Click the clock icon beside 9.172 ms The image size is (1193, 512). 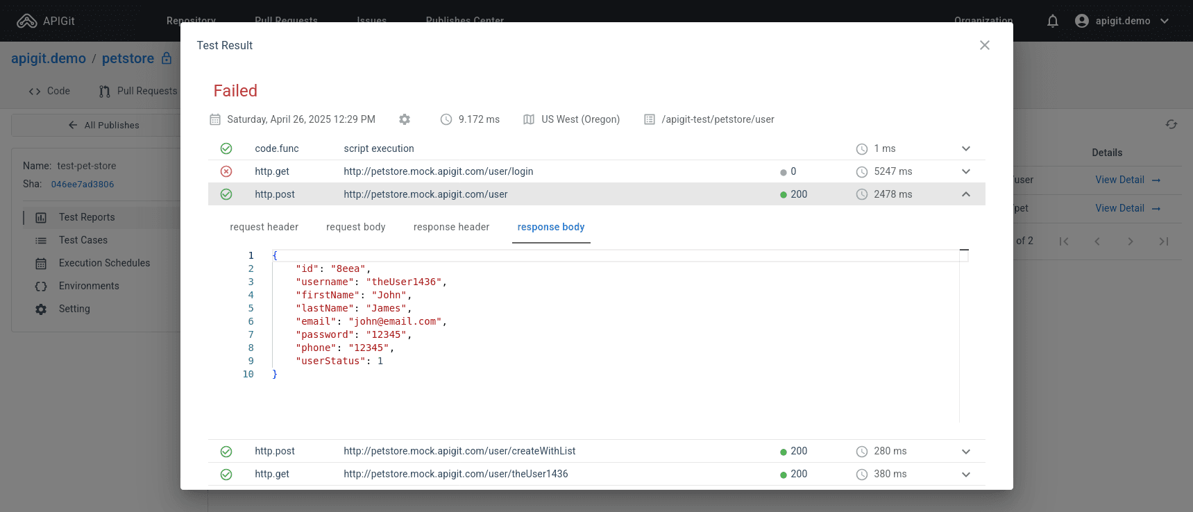click(446, 119)
